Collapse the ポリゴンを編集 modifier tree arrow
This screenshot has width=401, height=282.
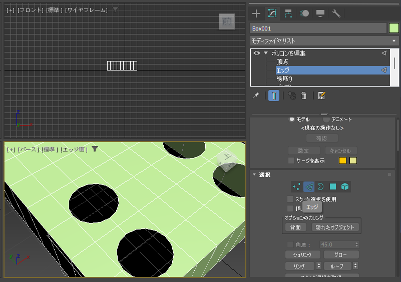[x=266, y=53]
